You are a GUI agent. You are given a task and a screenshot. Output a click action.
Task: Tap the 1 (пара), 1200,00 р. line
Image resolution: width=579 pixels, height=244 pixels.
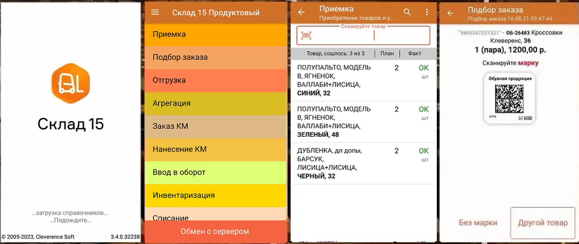(x=509, y=50)
